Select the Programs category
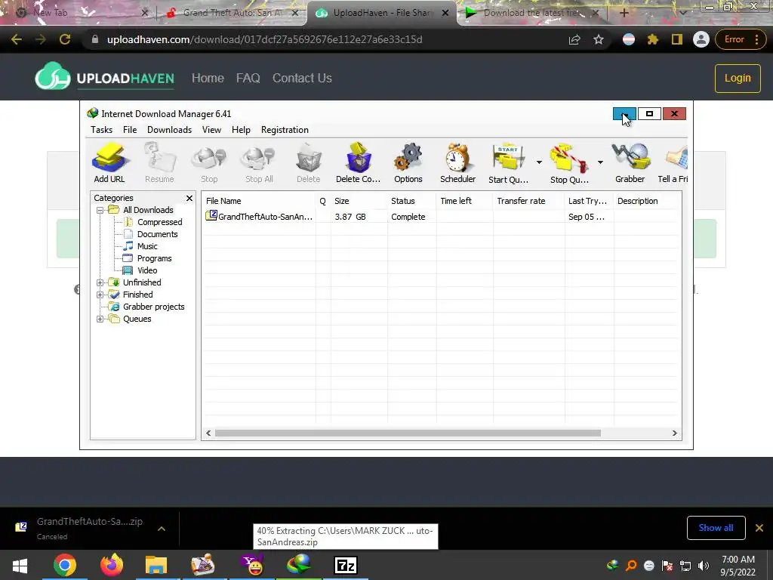This screenshot has width=773, height=580. [x=154, y=258]
